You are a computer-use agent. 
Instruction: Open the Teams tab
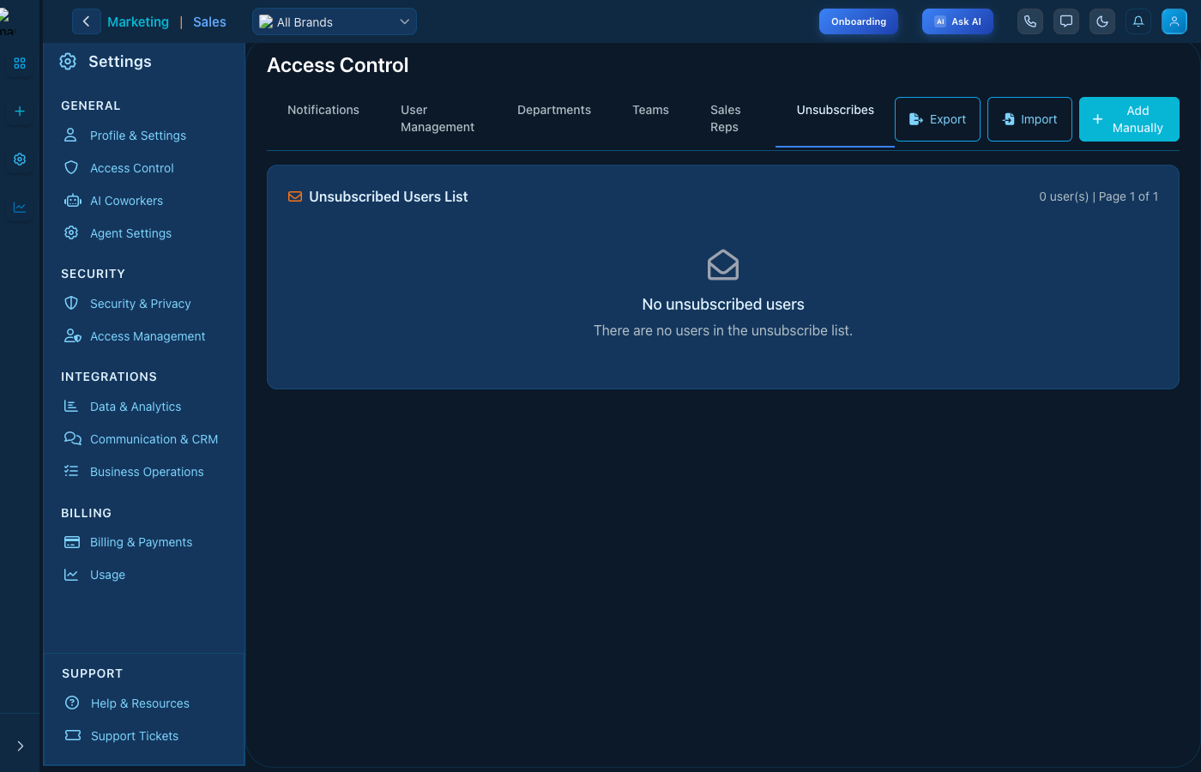[x=650, y=110]
